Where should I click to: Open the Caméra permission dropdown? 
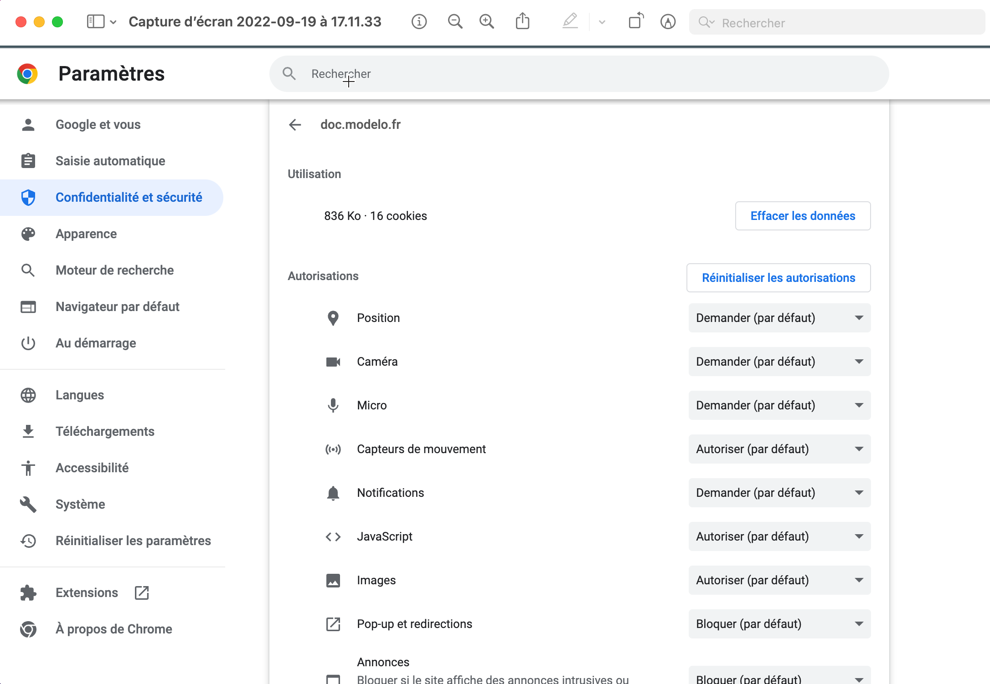point(779,362)
